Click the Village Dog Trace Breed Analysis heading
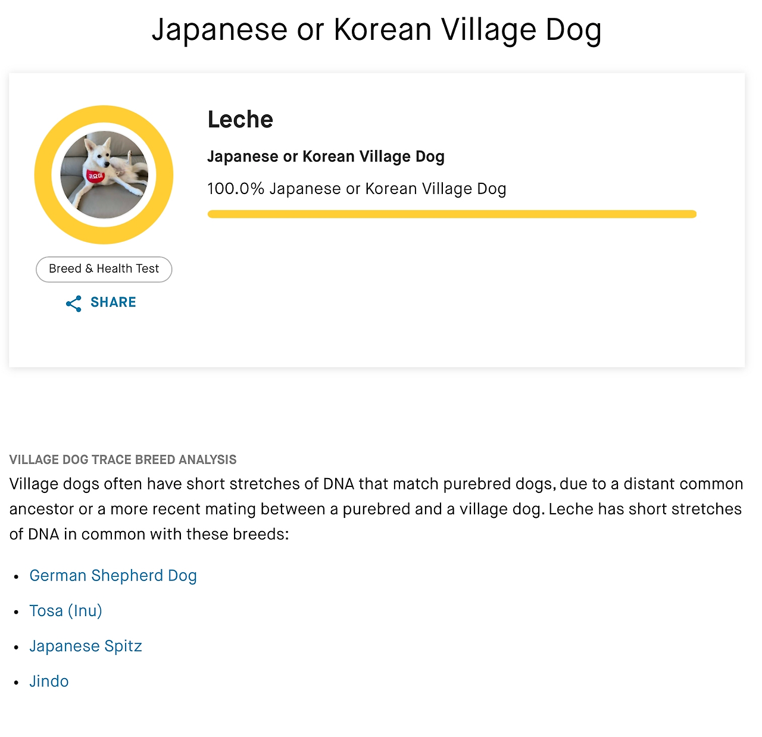 123,460
